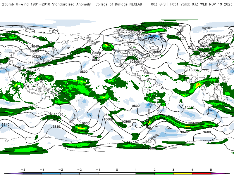
Task: Click the blue negative anomaly patch over northeastern Canada
Action: coord(154,37)
